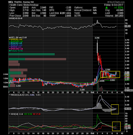Click the ADX(14) legend marker
The height and width of the screenshot is (135, 133).
(x=9, y=114)
